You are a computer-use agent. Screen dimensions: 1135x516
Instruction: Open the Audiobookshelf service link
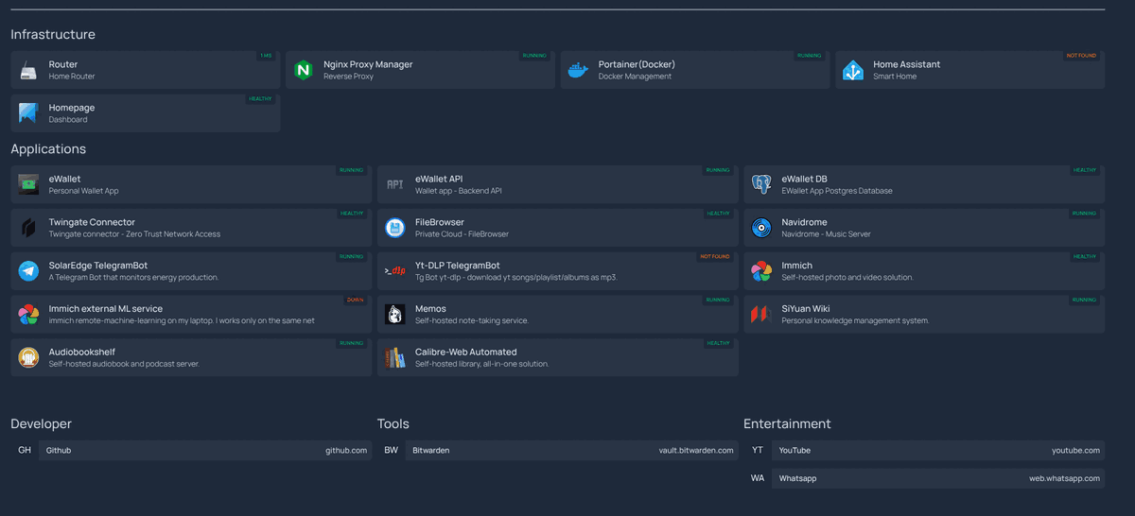(191, 357)
